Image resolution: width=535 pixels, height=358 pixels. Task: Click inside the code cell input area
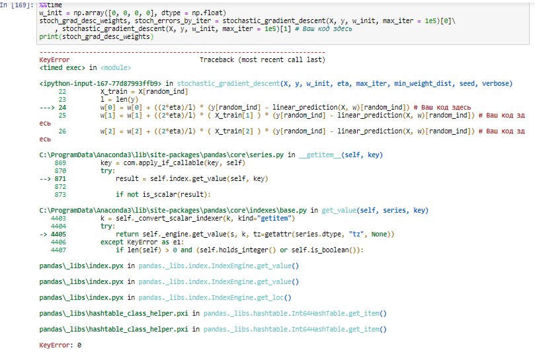(283, 23)
